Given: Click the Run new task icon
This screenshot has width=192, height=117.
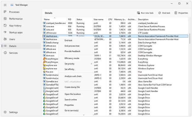Looking at the screenshot, I should [x=138, y=13].
